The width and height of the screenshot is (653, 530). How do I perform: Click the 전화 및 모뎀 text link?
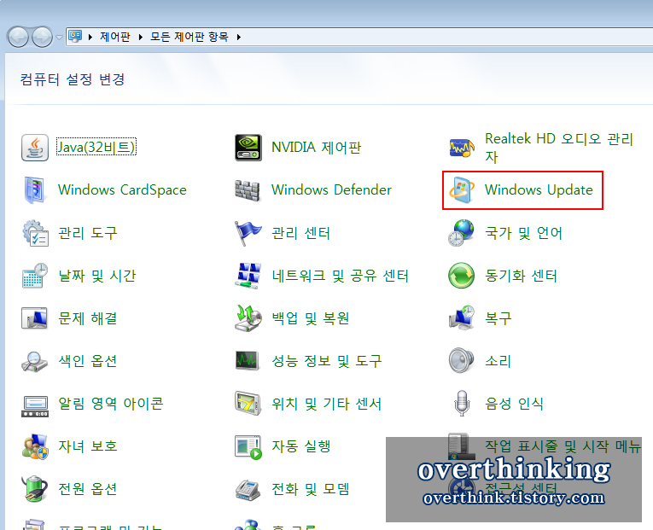coord(310,489)
